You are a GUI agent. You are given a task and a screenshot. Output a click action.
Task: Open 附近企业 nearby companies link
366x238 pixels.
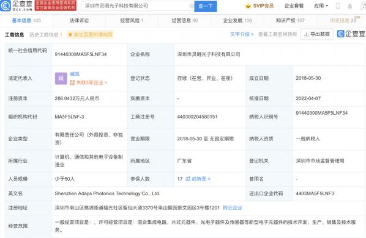tap(232, 207)
